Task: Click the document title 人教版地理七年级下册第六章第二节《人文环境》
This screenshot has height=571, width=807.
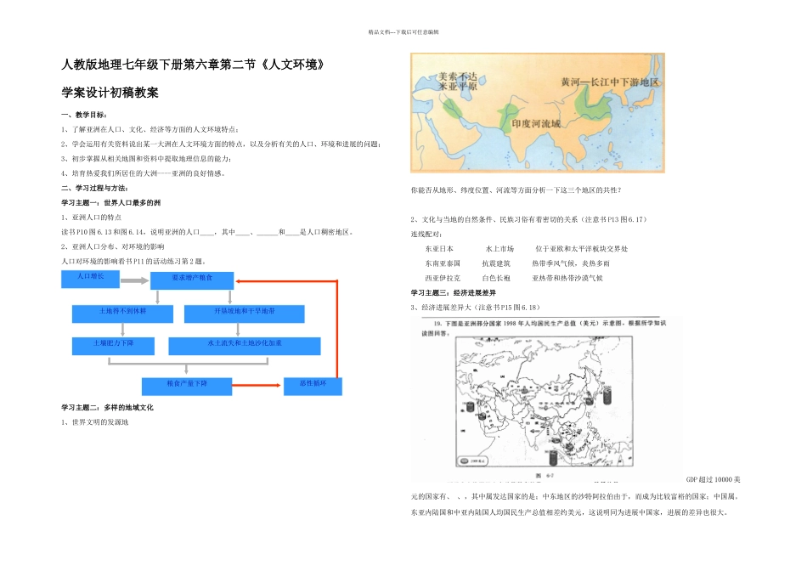Action: pyautogui.click(x=193, y=65)
